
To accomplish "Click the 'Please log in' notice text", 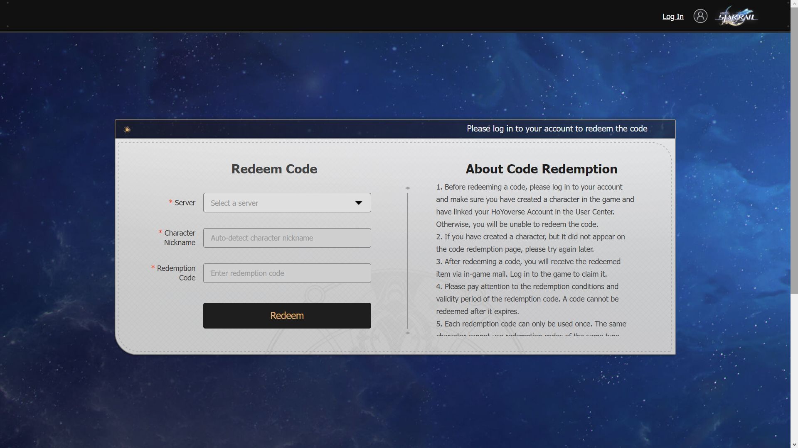I will tap(557, 129).
